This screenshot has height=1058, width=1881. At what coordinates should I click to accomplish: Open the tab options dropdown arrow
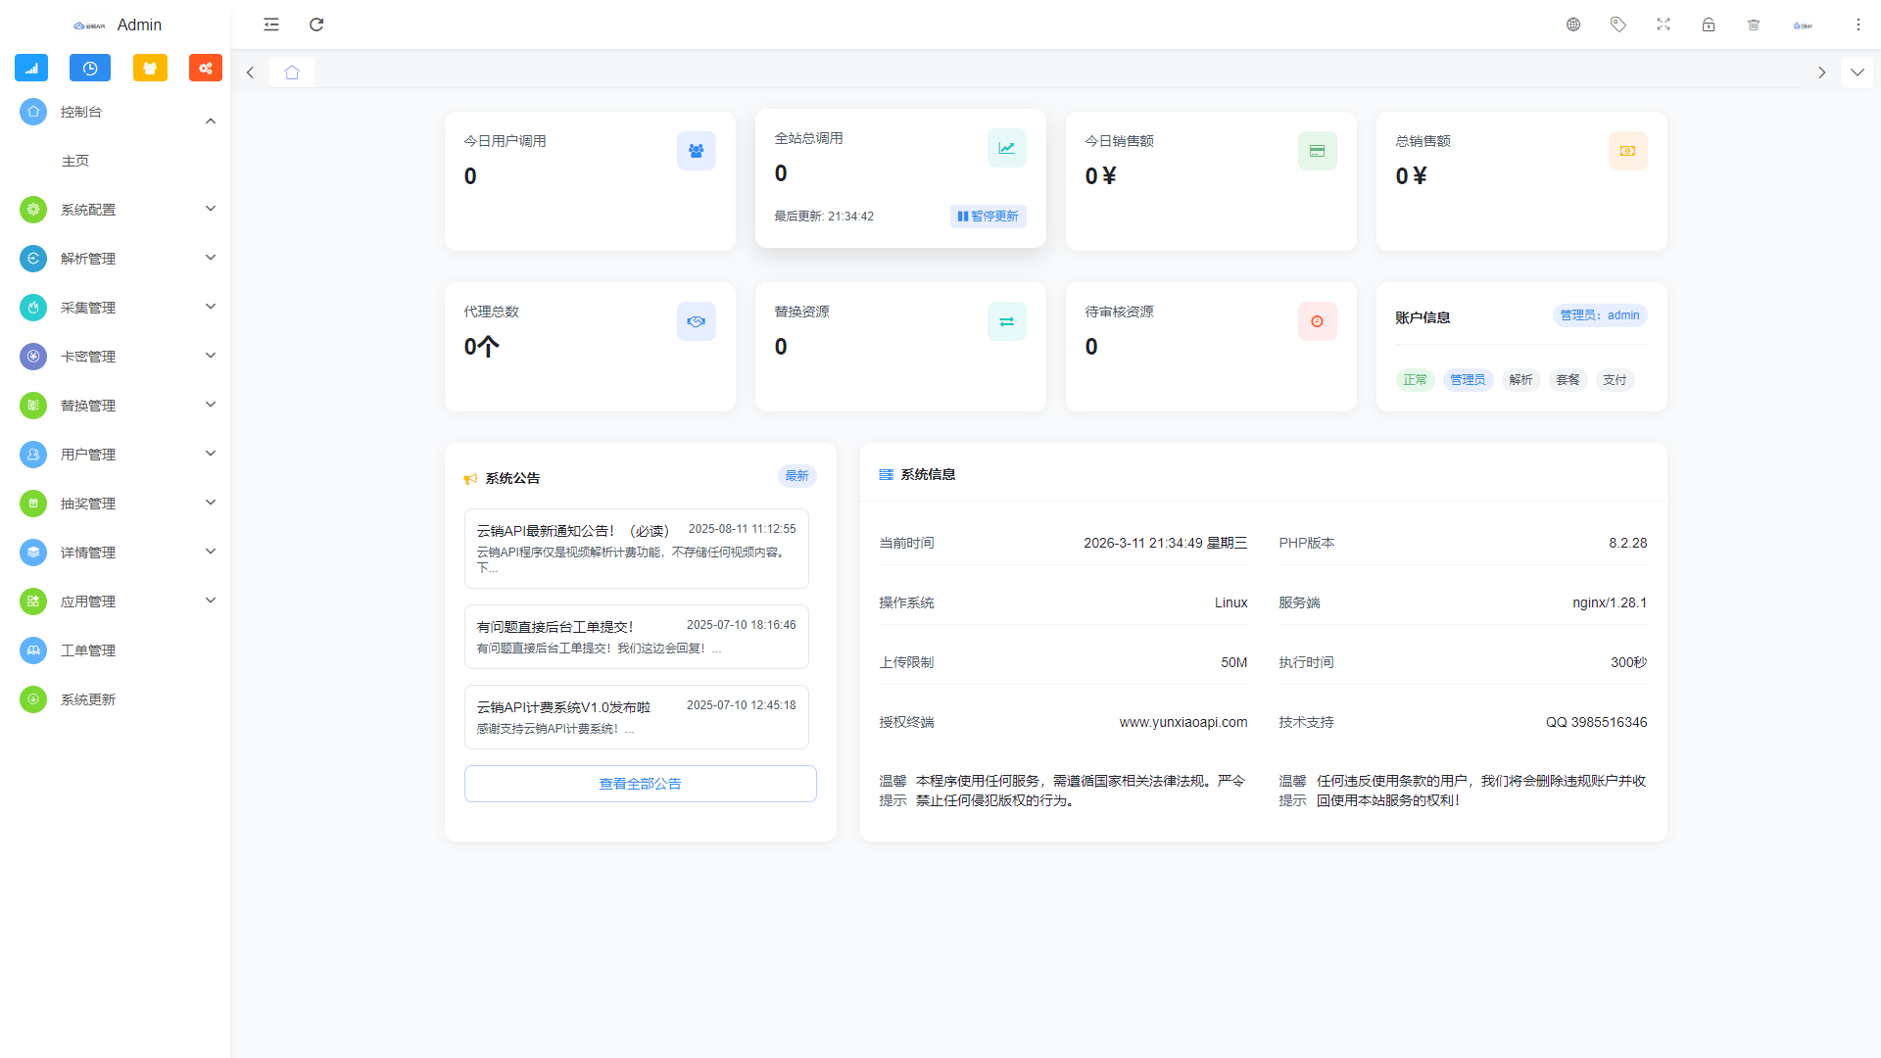(1857, 72)
